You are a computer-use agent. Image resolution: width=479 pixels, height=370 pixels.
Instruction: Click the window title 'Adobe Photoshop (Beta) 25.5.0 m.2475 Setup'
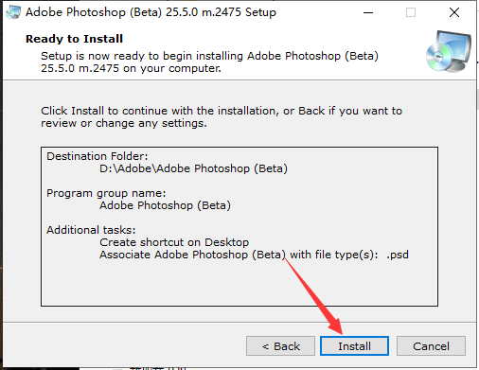point(151,12)
